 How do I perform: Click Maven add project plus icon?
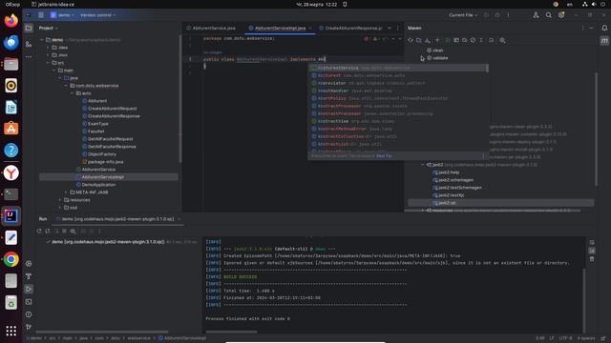click(437, 40)
